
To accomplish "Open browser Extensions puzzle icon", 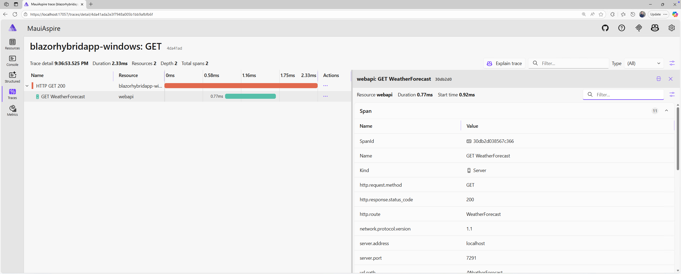I will pos(612,14).
